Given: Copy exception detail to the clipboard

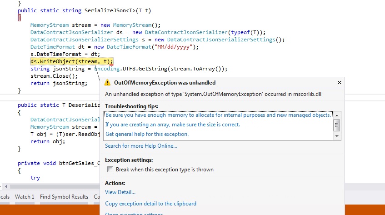Looking at the screenshot, I should pos(150,204).
